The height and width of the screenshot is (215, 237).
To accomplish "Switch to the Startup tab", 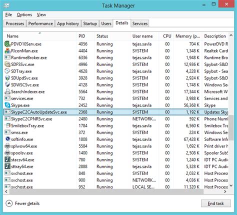I will 90,23.
